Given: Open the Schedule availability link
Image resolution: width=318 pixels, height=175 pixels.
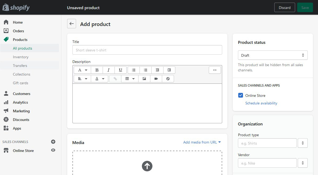Looking at the screenshot, I should tap(261, 103).
